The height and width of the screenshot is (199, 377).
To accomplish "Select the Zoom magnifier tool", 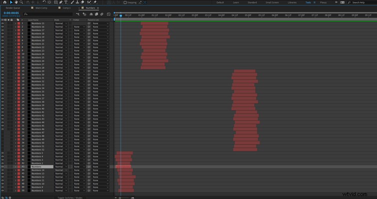I will click(21, 2).
